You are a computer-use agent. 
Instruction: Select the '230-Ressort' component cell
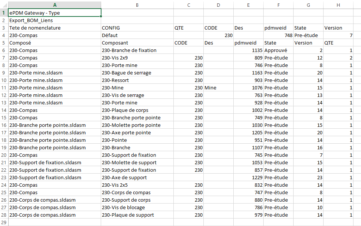pos(137,80)
